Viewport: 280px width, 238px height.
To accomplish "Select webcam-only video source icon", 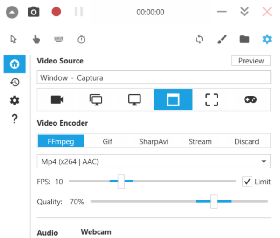I will tap(57, 99).
